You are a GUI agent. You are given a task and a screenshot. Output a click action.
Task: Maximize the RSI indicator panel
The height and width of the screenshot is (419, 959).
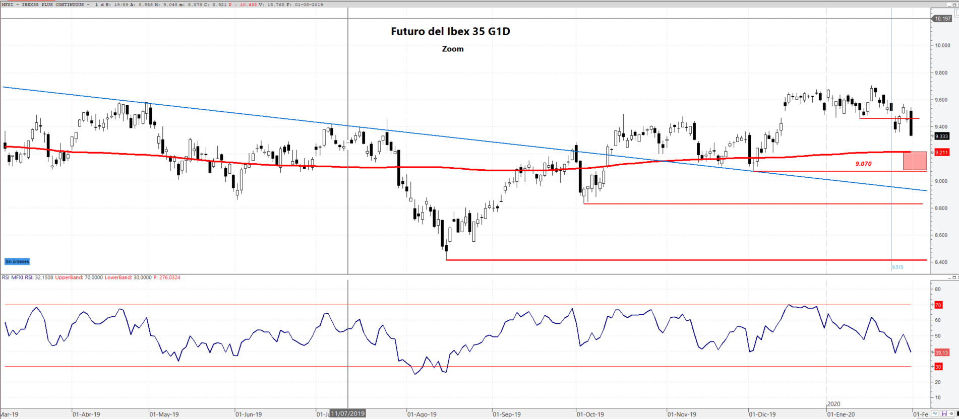tap(955, 277)
